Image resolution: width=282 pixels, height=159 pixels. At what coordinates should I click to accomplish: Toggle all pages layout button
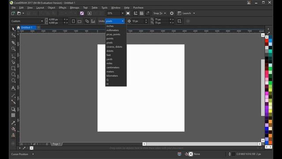pyautogui.click(x=87, y=21)
